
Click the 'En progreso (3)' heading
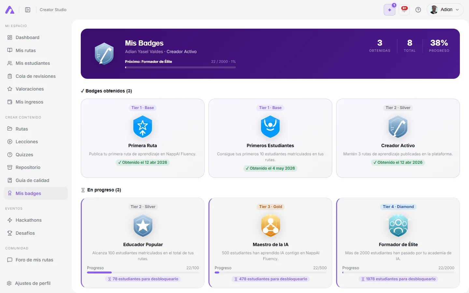coord(101,190)
